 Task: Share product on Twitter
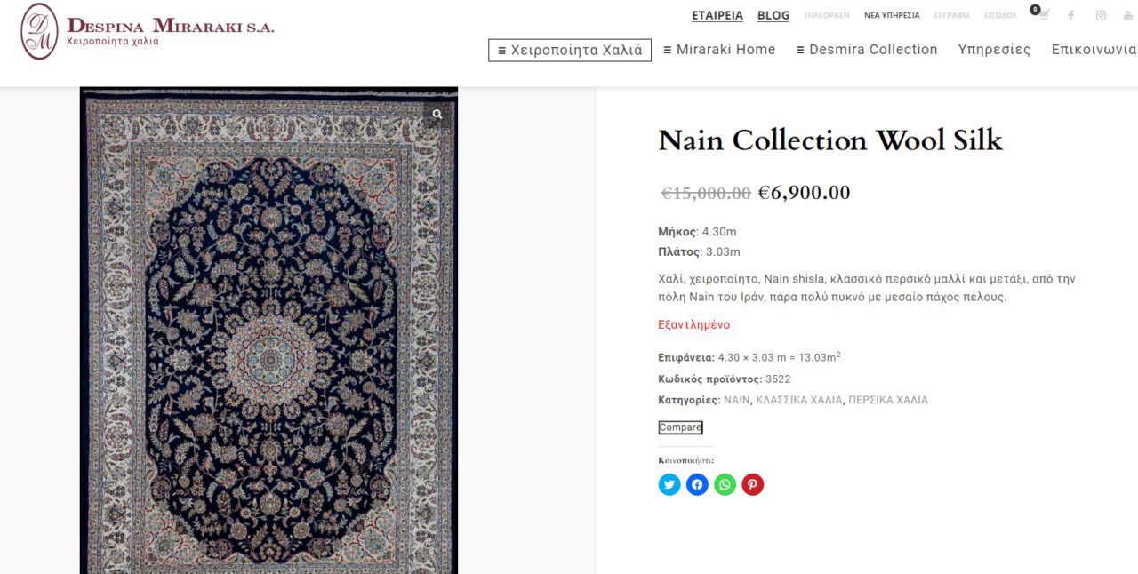pos(669,484)
